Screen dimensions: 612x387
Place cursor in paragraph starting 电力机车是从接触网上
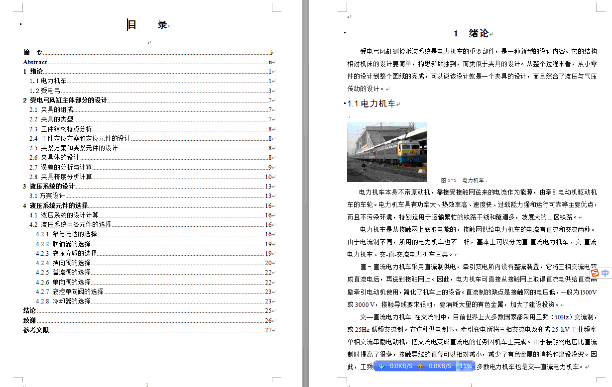(x=472, y=242)
